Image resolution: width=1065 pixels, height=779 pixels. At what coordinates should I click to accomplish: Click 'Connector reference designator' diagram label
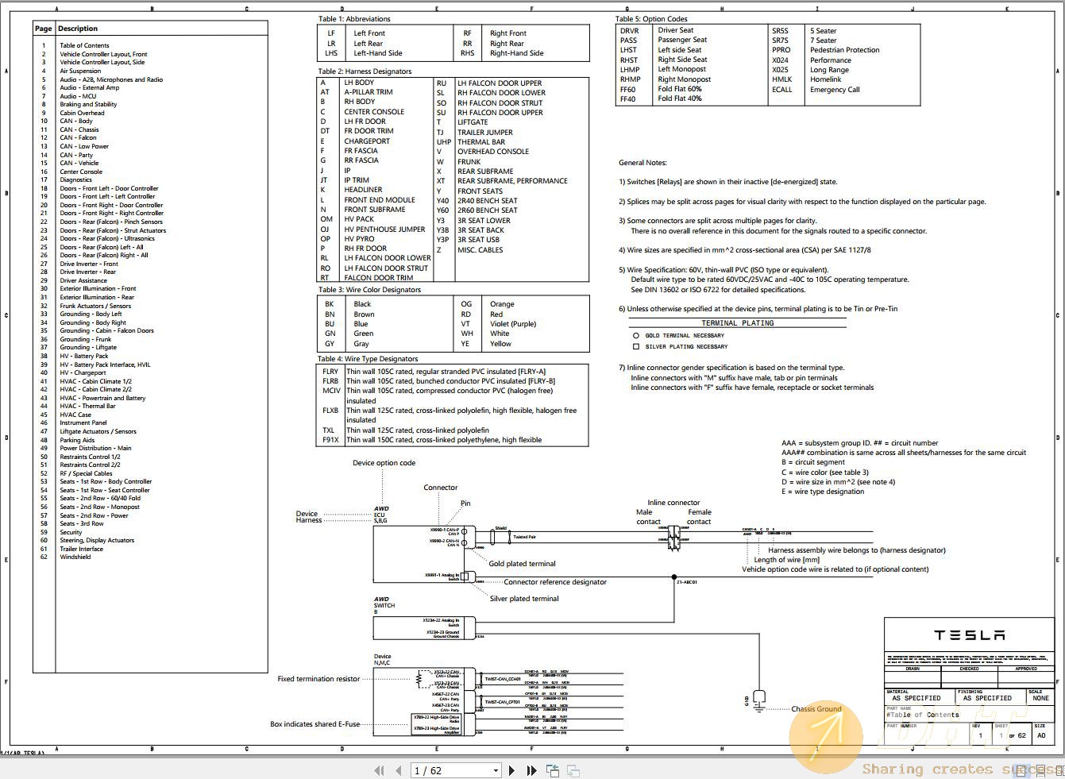[555, 582]
